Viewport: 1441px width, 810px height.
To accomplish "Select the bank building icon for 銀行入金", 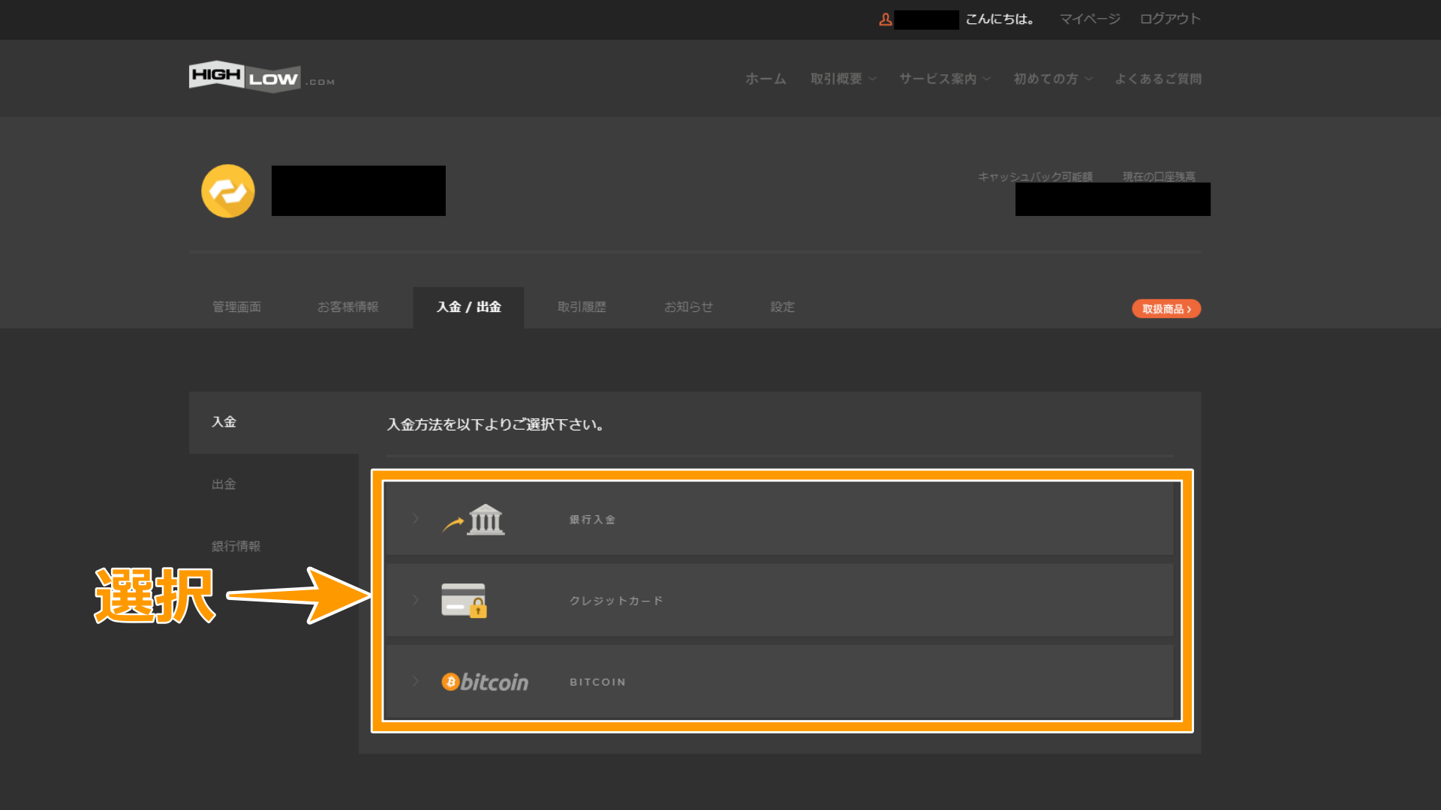I will coord(485,518).
